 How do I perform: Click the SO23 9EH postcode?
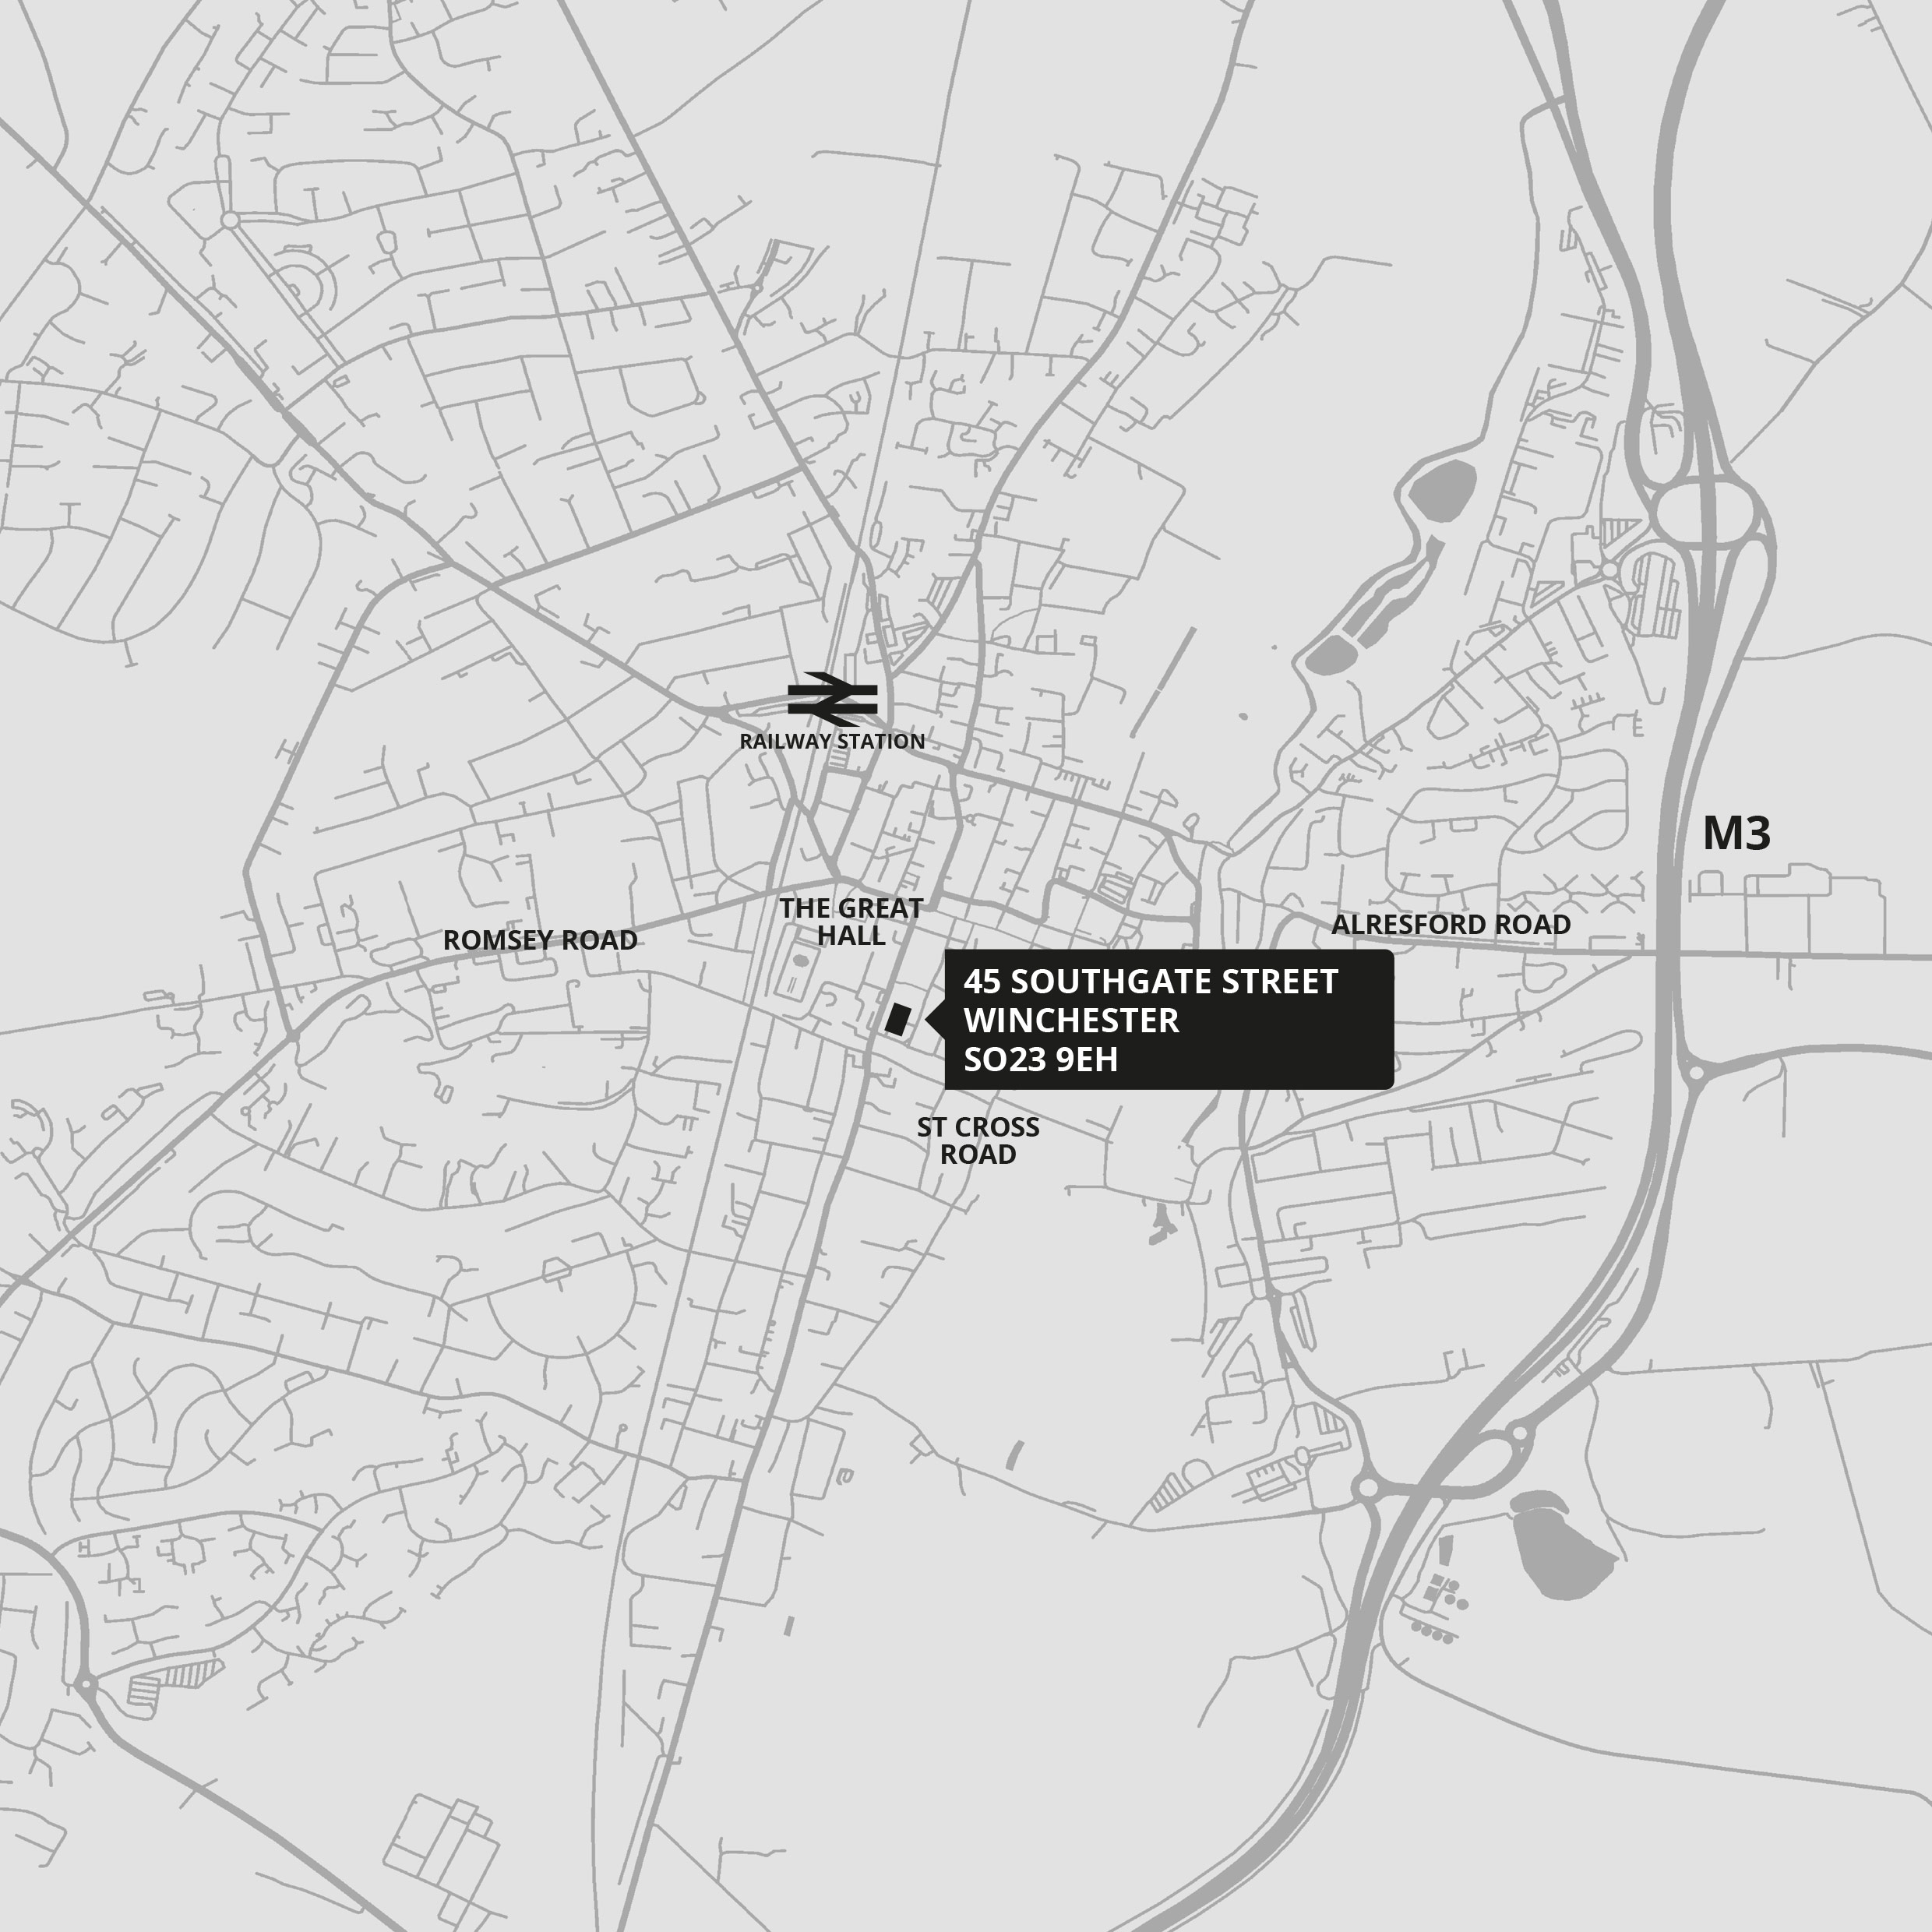(x=1041, y=1060)
